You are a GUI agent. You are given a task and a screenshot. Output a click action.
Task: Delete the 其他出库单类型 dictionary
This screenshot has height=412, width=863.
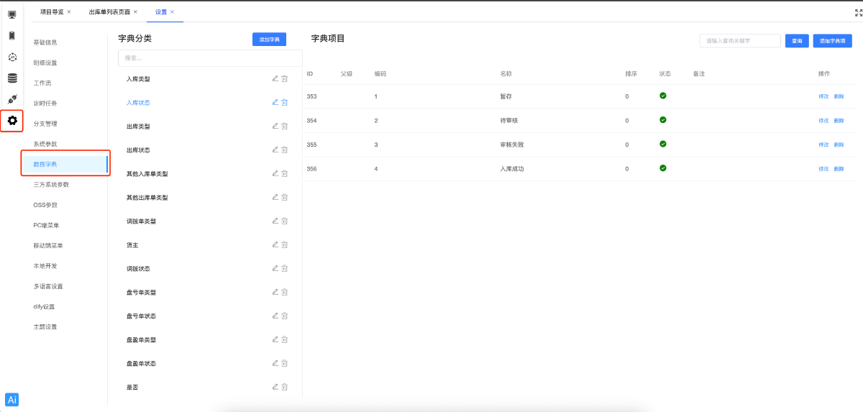[x=285, y=197]
